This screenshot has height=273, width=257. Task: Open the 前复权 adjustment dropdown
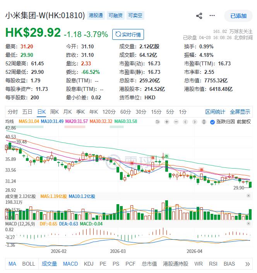244,122
